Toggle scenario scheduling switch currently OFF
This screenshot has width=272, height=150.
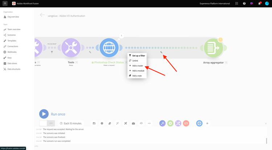tap(47, 123)
